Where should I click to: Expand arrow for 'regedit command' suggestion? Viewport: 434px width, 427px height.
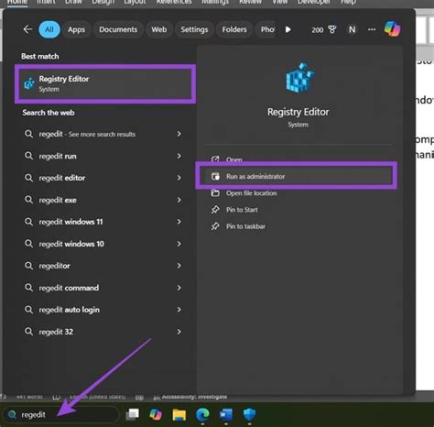179,288
